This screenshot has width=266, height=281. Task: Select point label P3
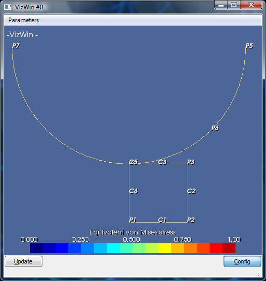(x=190, y=162)
